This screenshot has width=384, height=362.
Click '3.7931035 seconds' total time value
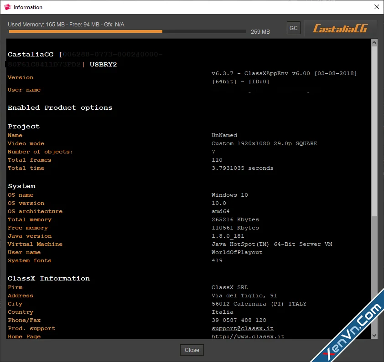pyautogui.click(x=243, y=168)
